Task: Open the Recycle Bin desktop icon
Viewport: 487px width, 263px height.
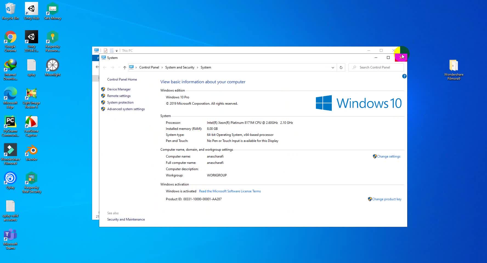Action: pyautogui.click(x=10, y=11)
